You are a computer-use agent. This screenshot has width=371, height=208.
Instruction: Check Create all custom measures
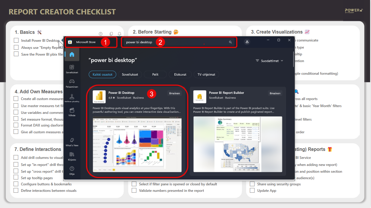[16, 99]
